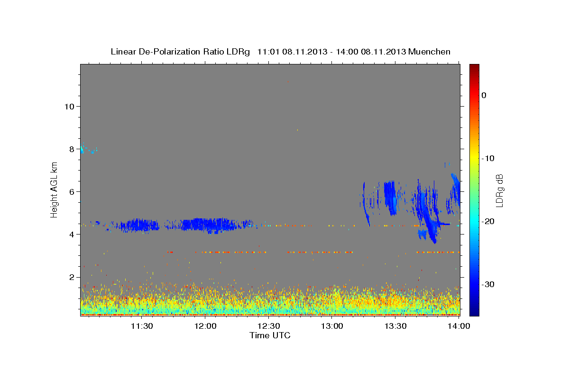Image resolution: width=569 pixels, height=379 pixels.
Task: Click the dark red top of the colorbar
Action: tap(474, 67)
